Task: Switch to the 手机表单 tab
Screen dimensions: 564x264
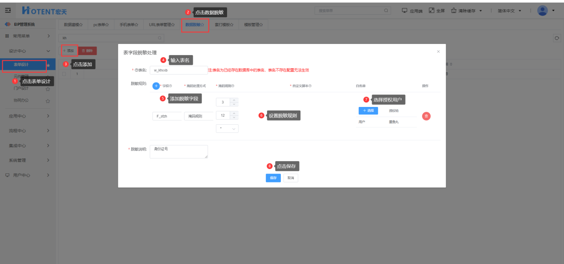Action: [129, 25]
